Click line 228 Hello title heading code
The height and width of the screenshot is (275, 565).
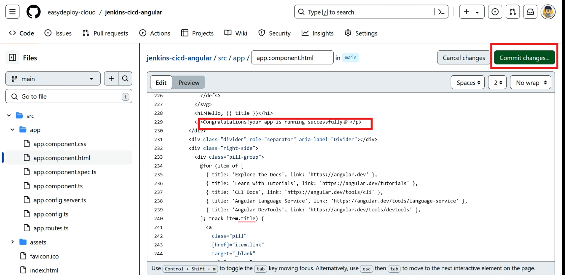click(x=233, y=113)
